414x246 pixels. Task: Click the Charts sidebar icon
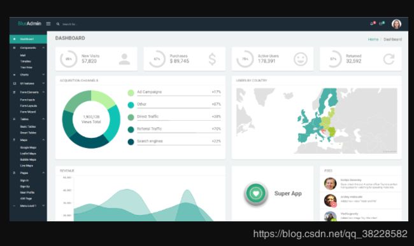tap(14, 74)
